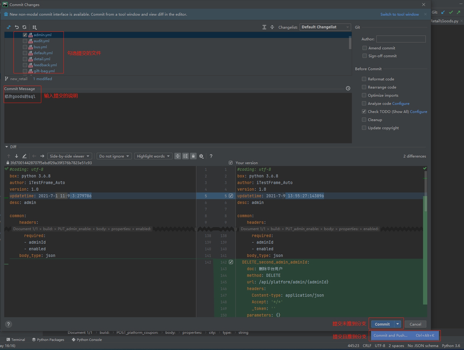Click the 2 spaces indent selector

(396, 345)
